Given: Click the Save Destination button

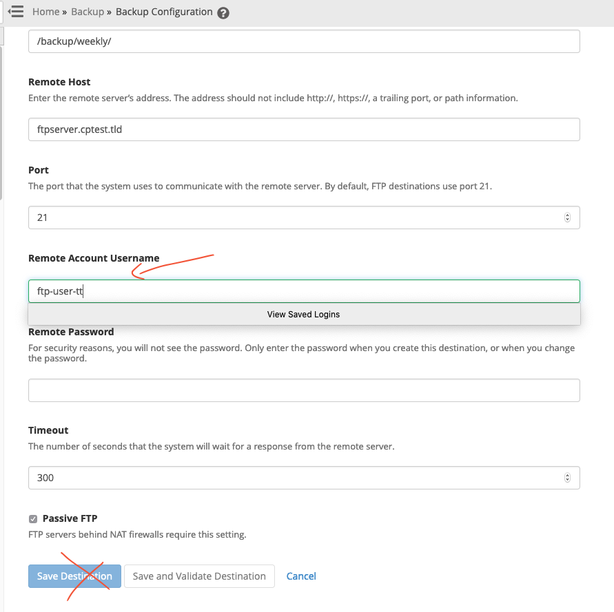Looking at the screenshot, I should (74, 576).
